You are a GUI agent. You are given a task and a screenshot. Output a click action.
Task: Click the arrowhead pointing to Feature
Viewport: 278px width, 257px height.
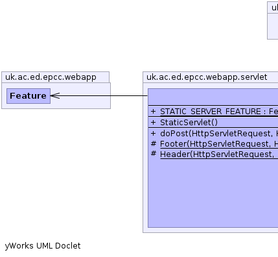pos(55,95)
